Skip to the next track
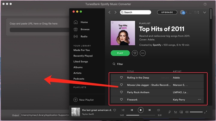216x121 pixels. tap(149, 110)
